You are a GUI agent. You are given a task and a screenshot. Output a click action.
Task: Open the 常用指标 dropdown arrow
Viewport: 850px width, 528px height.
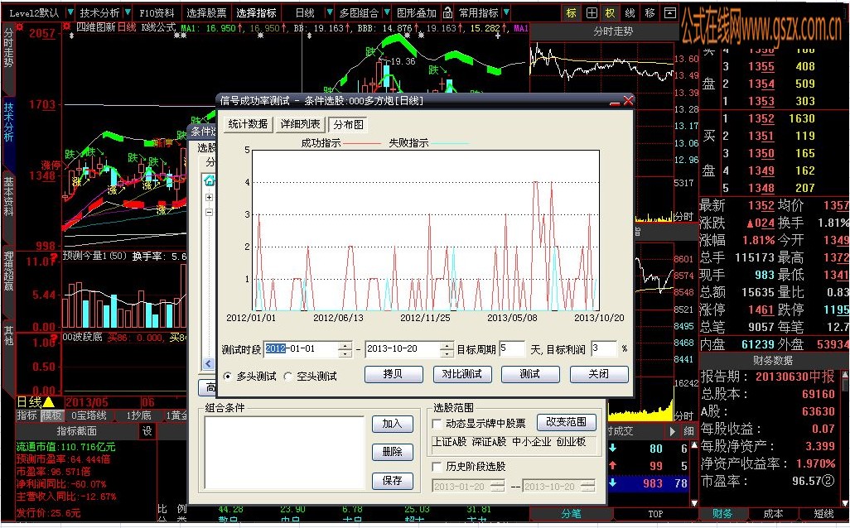(505, 12)
